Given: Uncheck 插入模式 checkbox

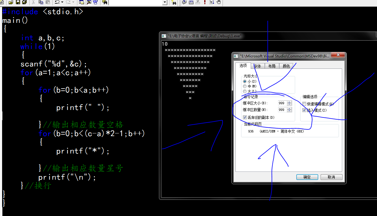Looking at the screenshot, I should 304,110.
